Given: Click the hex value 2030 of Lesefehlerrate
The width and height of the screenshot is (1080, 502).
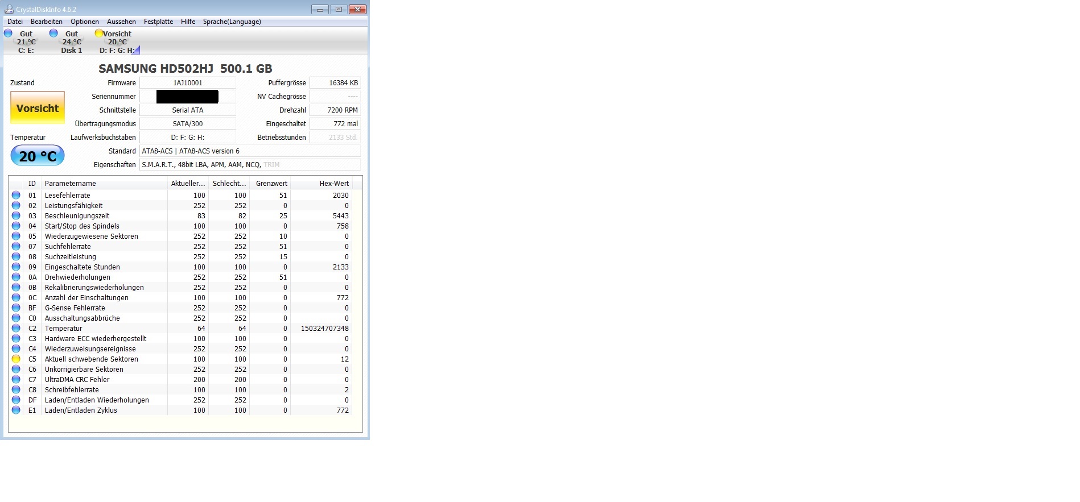Looking at the screenshot, I should pyautogui.click(x=341, y=196).
